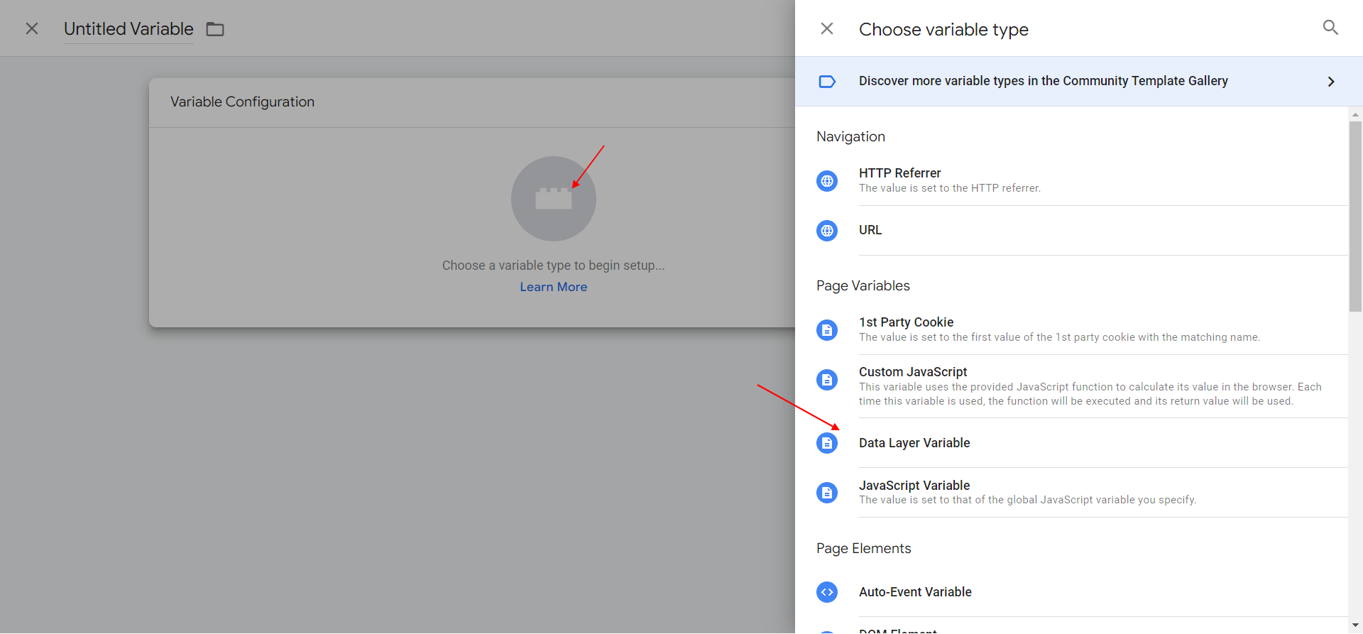Close the Choose variable type panel
1363x634 pixels.
(827, 29)
